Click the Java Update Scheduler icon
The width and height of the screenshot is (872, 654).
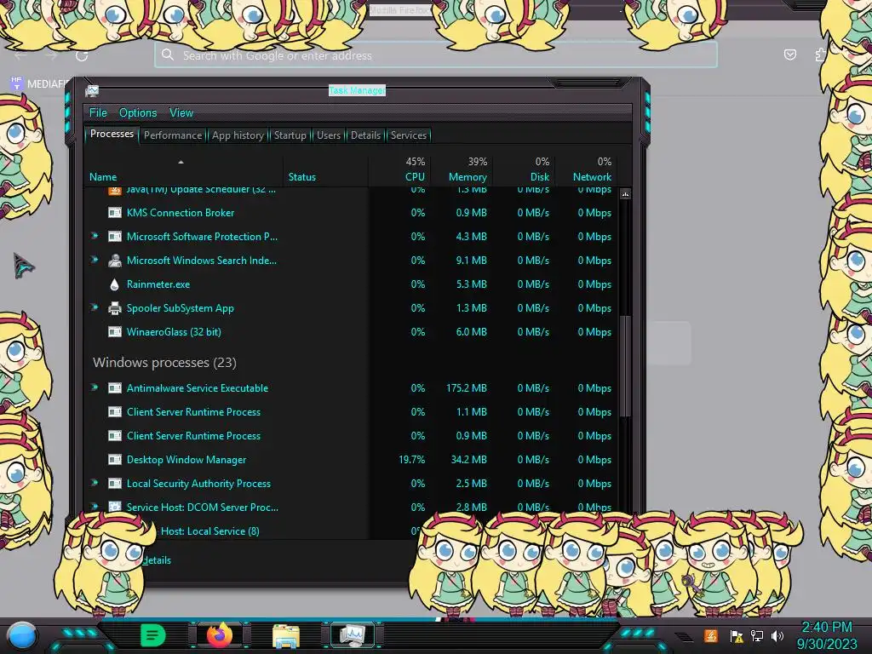[115, 191]
